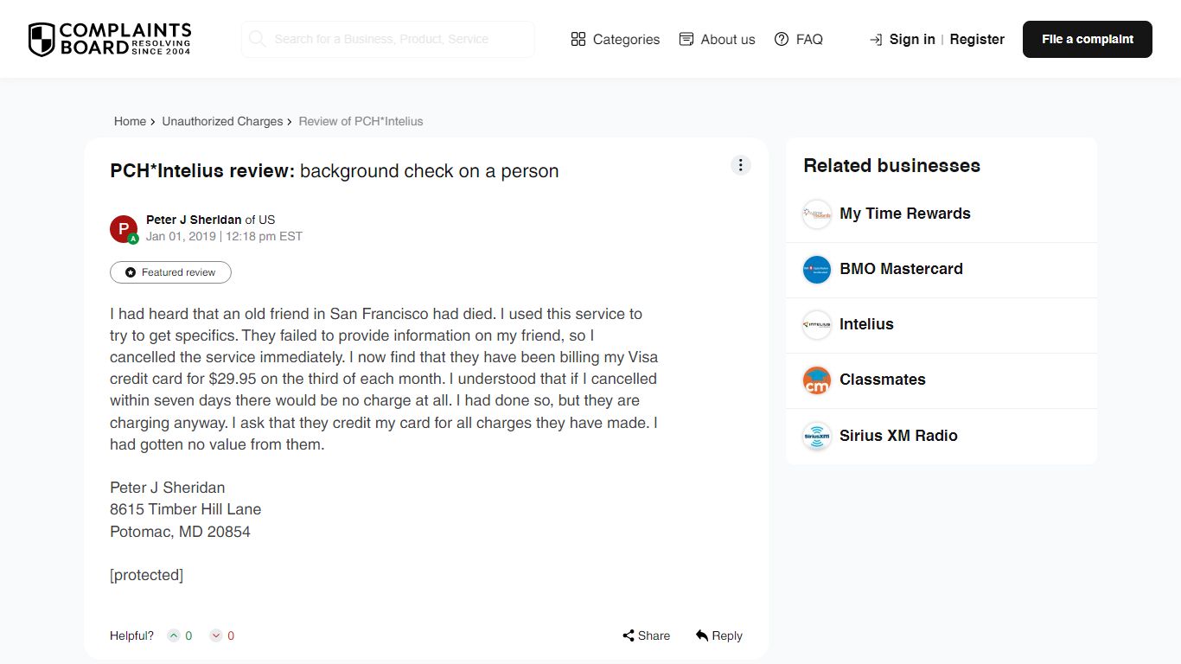Click the search magnifier icon
The image size is (1181, 664).
tap(257, 39)
